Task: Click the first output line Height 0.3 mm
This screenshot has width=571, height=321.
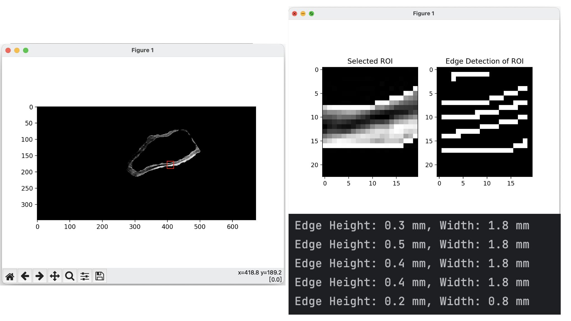Action: pos(412,225)
